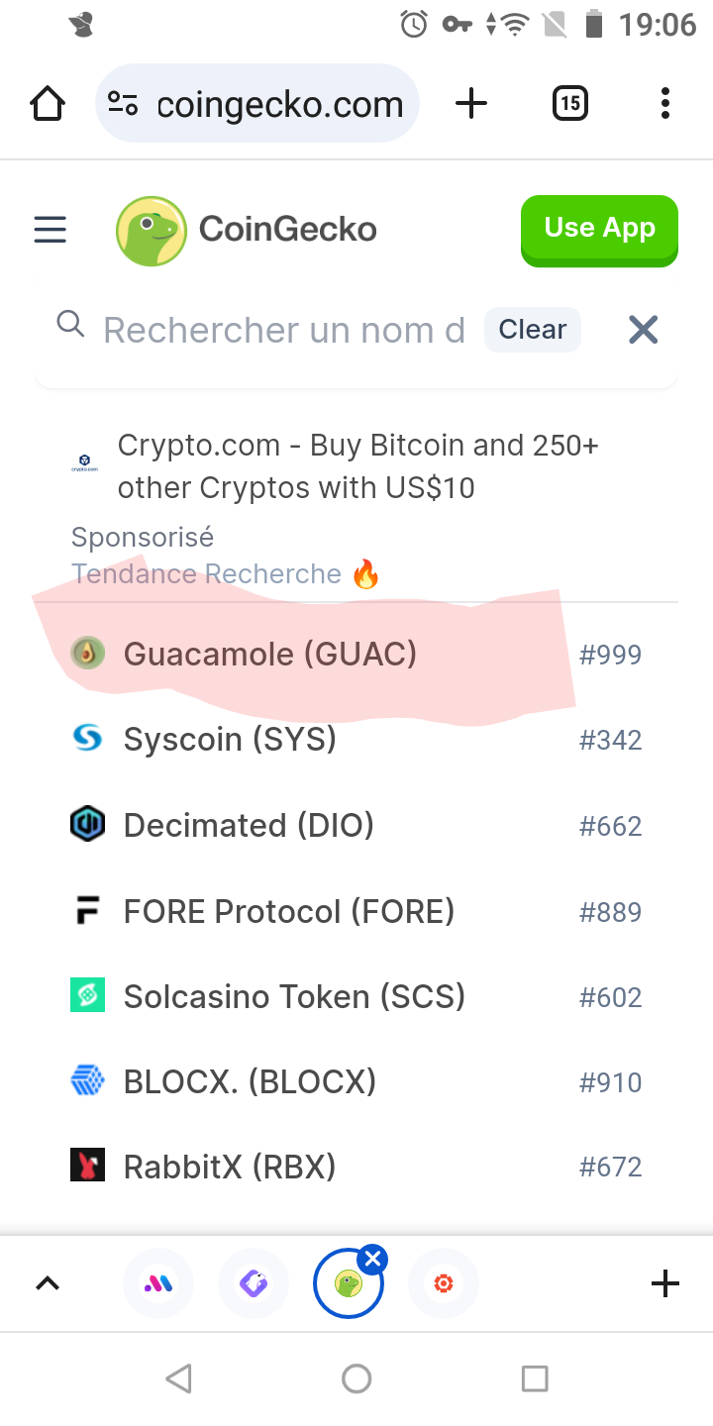Viewport: 713px width, 1426px height.
Task: Open Syscoin (SYS) coin page
Action: (x=356, y=740)
